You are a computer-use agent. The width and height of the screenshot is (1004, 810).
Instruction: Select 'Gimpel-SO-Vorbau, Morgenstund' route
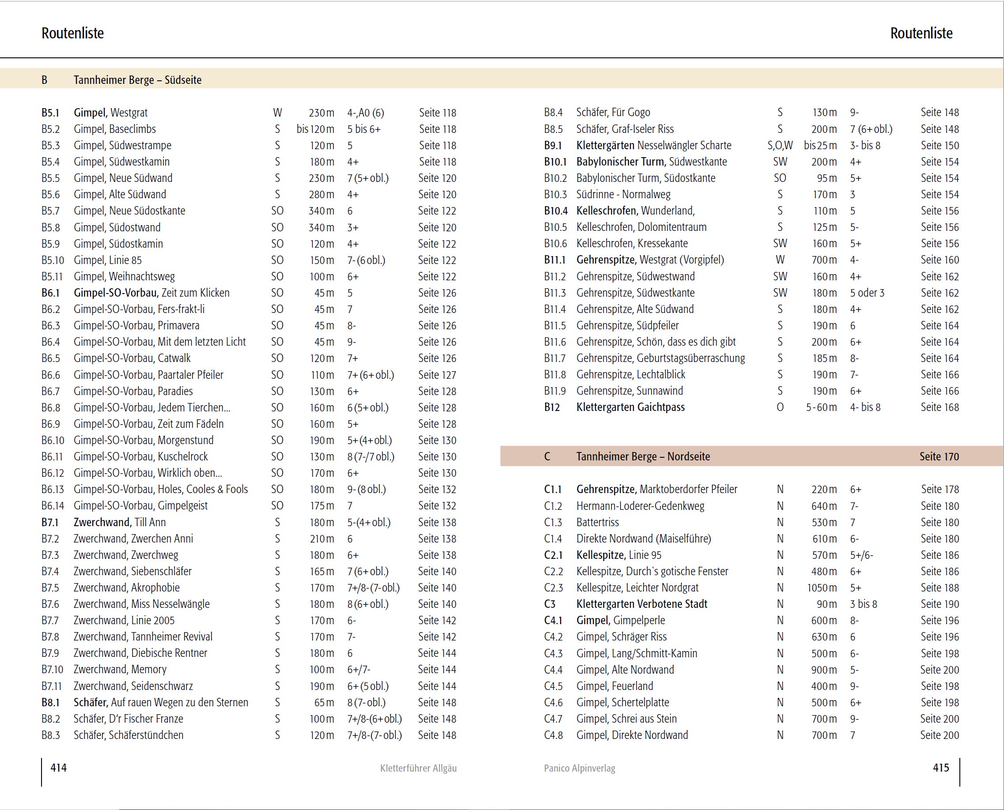tap(144, 440)
